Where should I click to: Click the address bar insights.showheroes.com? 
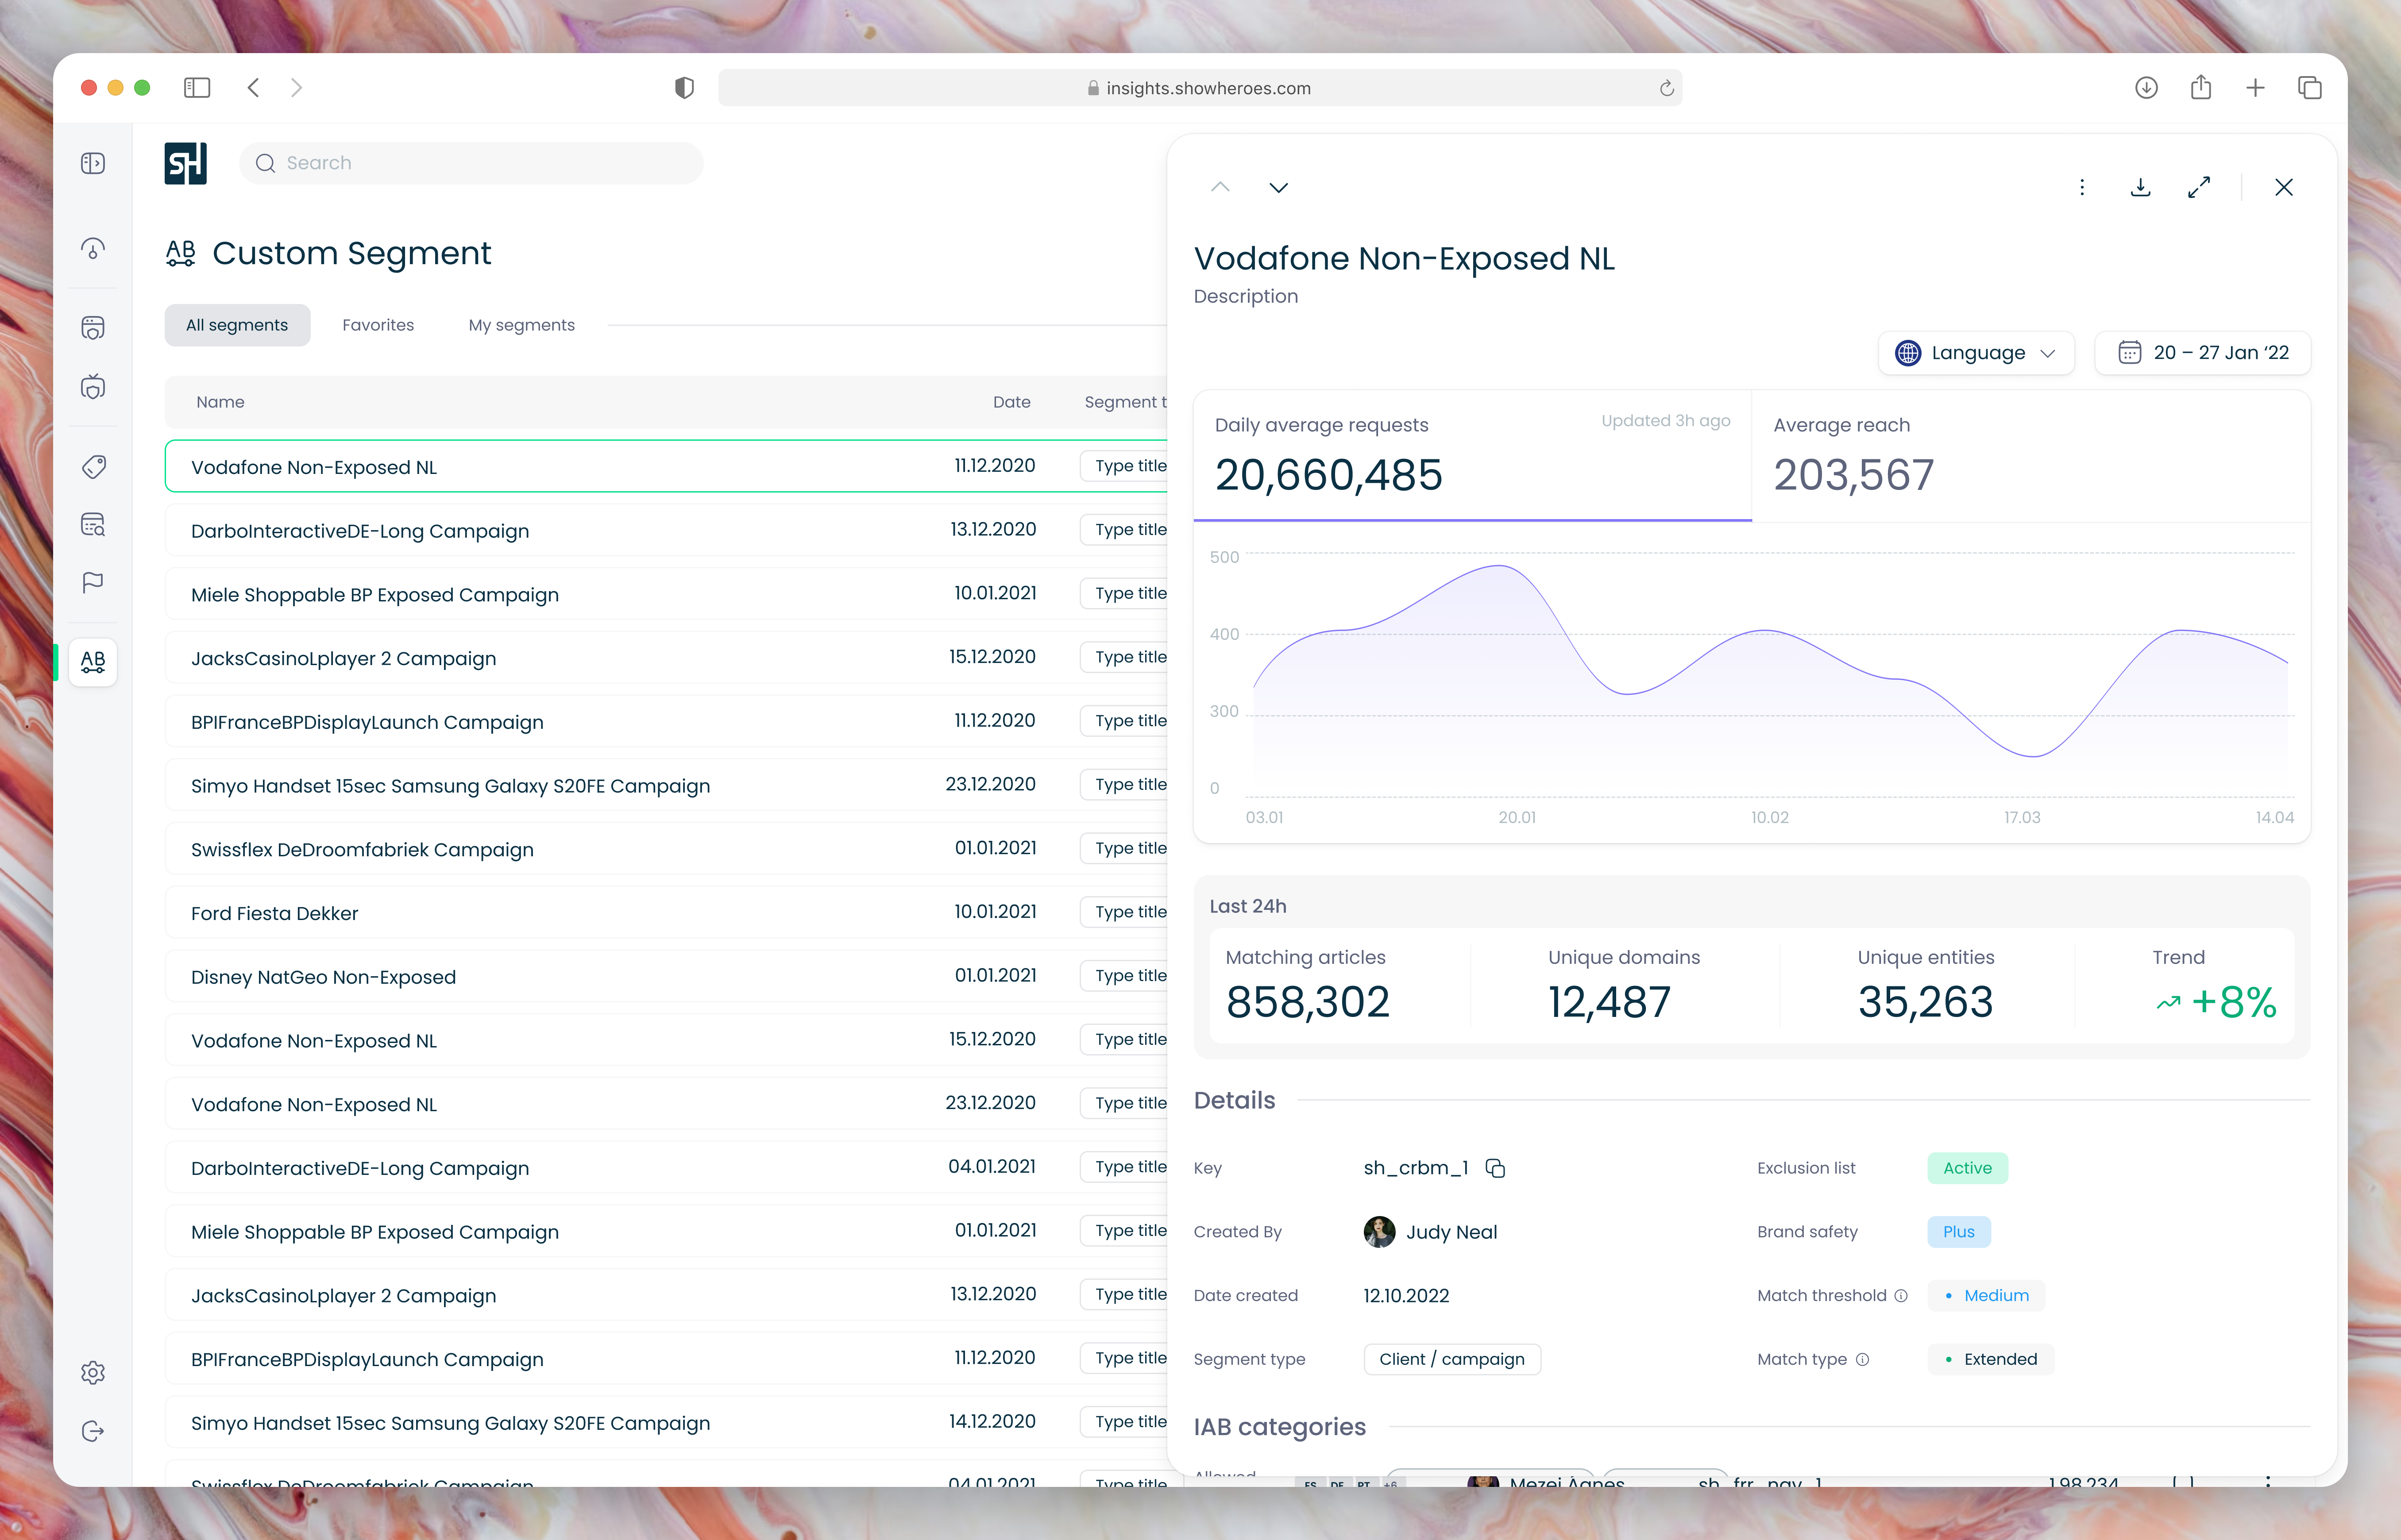tap(1199, 88)
